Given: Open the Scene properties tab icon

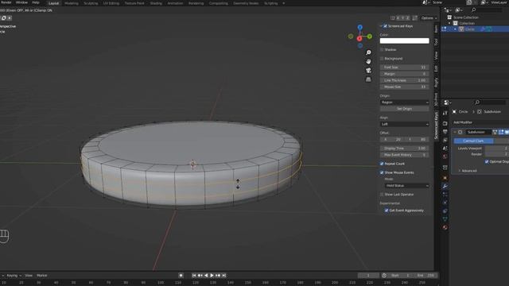Looking at the screenshot, I should 445,149.
